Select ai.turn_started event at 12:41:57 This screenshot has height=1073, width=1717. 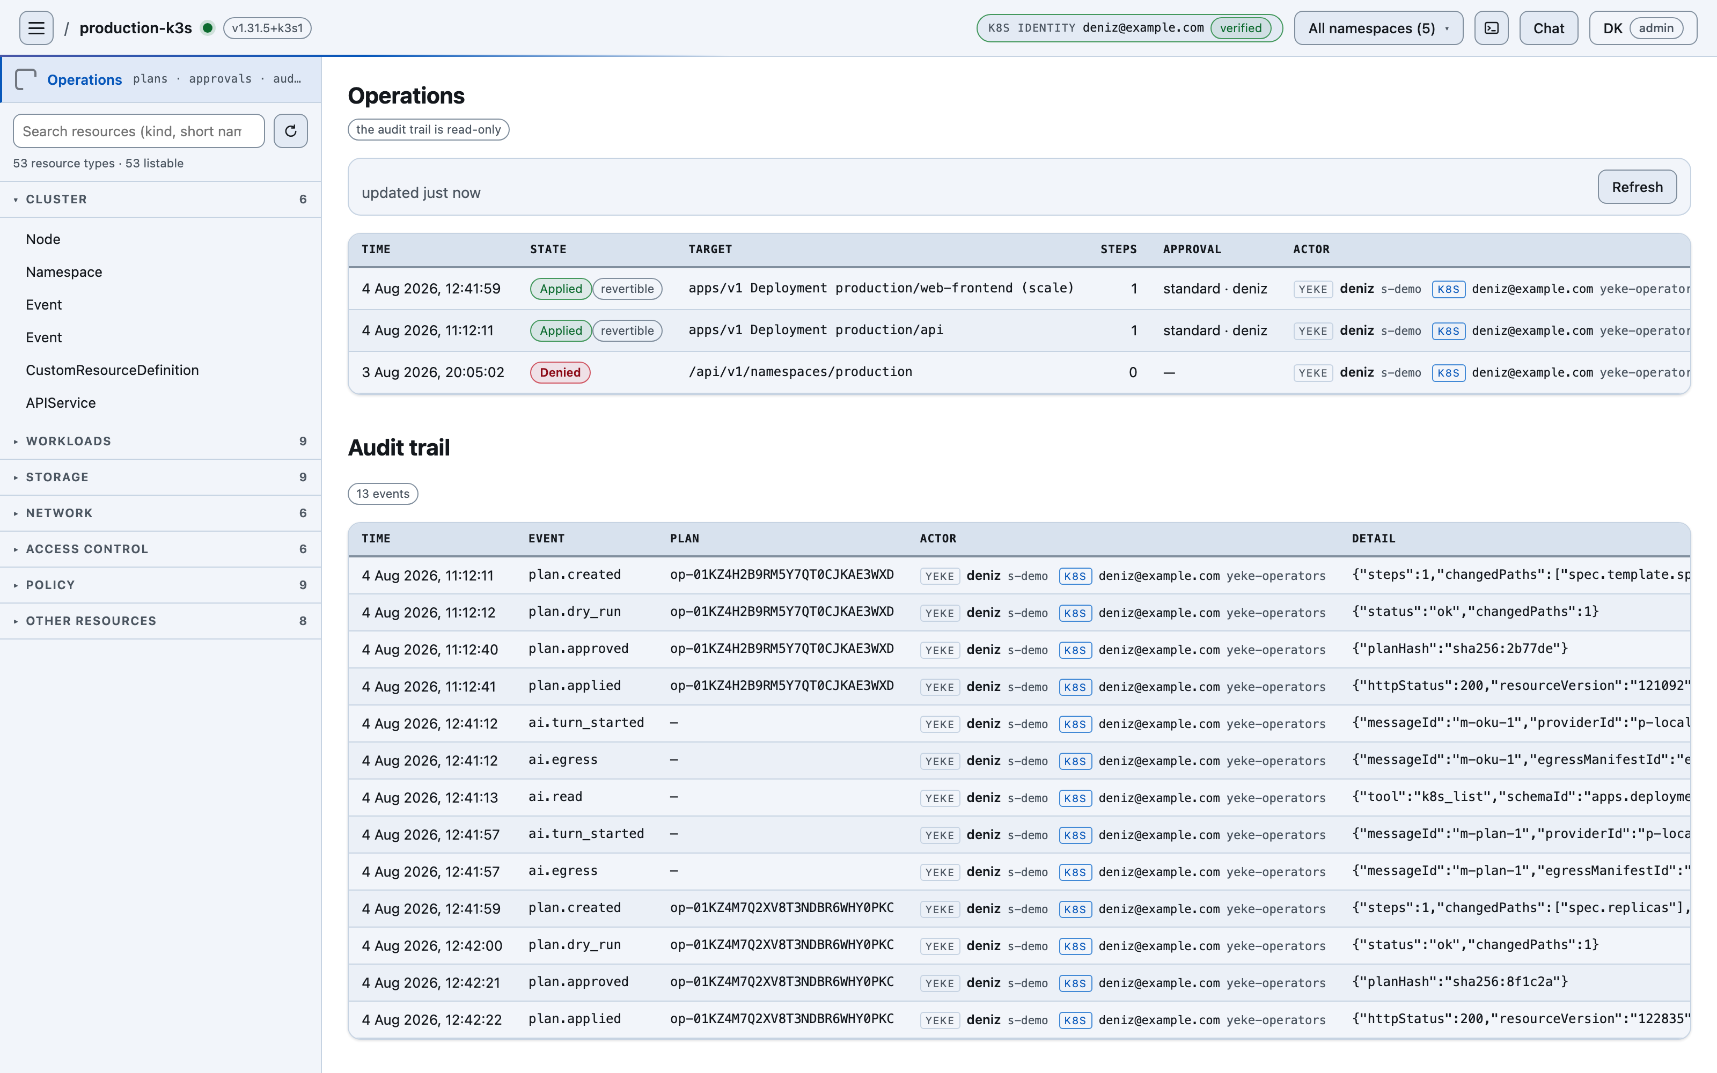[586, 834]
